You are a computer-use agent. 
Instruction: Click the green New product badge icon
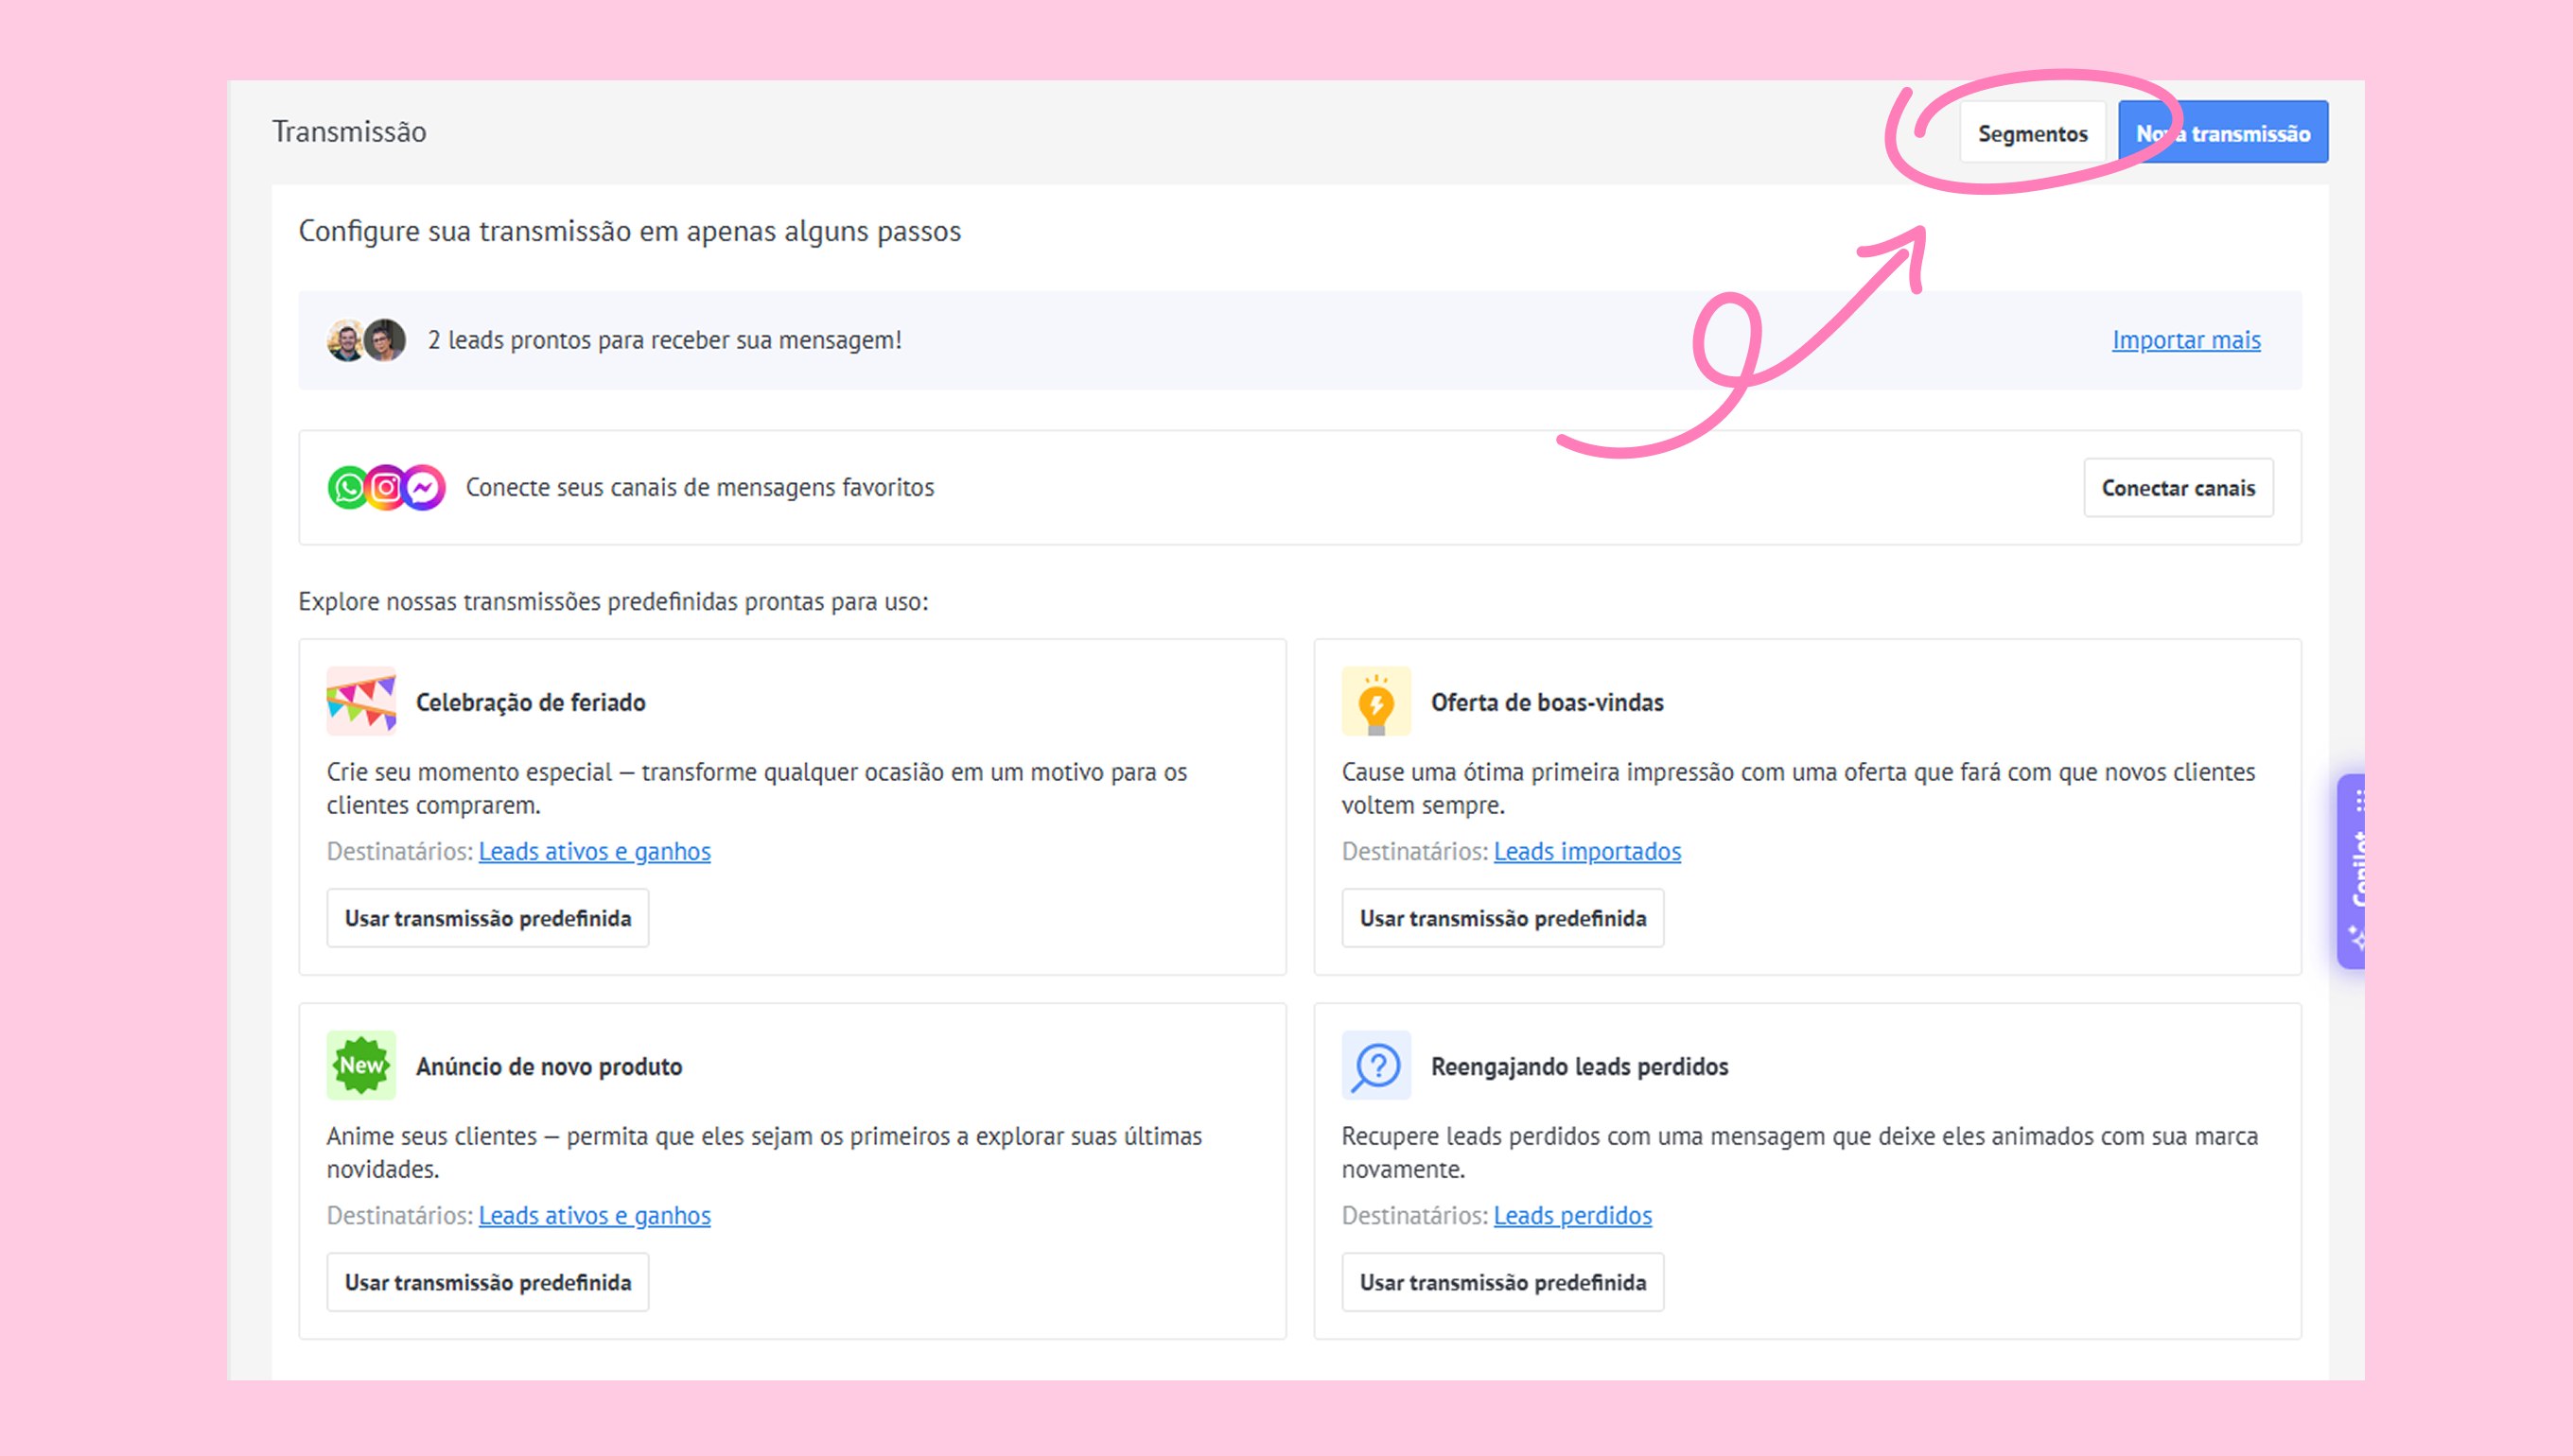361,1065
